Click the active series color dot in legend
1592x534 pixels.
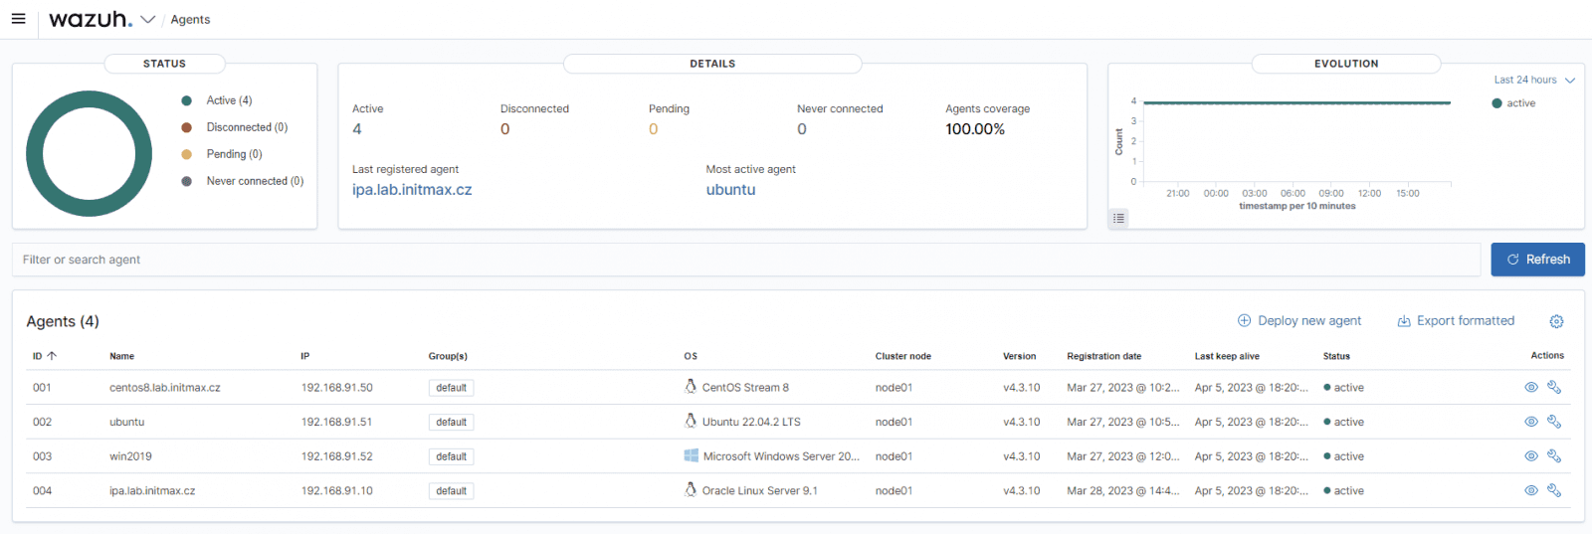coord(1496,103)
